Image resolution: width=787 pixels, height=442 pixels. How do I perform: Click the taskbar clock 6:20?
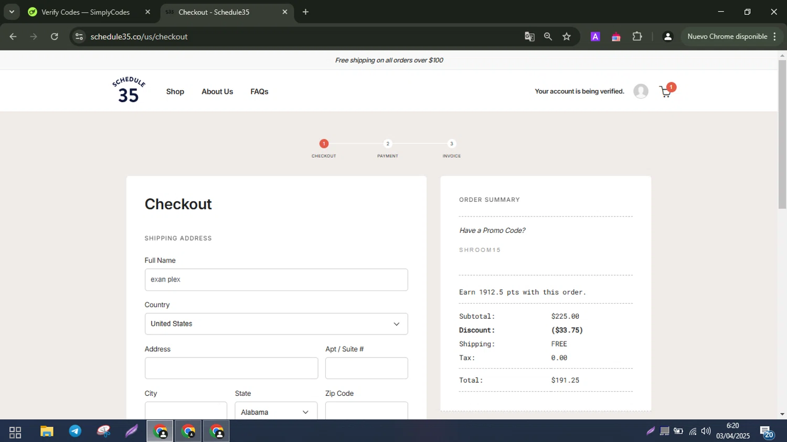point(733,431)
